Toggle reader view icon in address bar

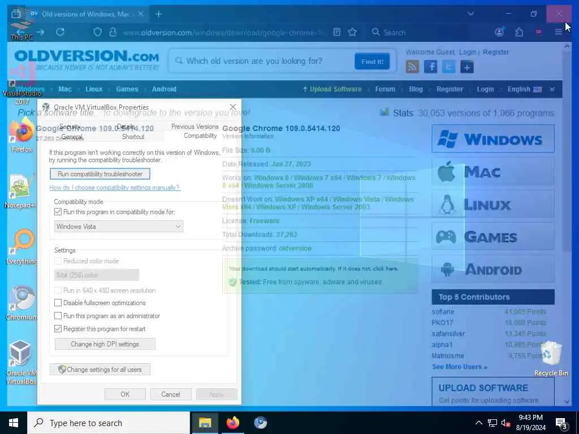(337, 32)
